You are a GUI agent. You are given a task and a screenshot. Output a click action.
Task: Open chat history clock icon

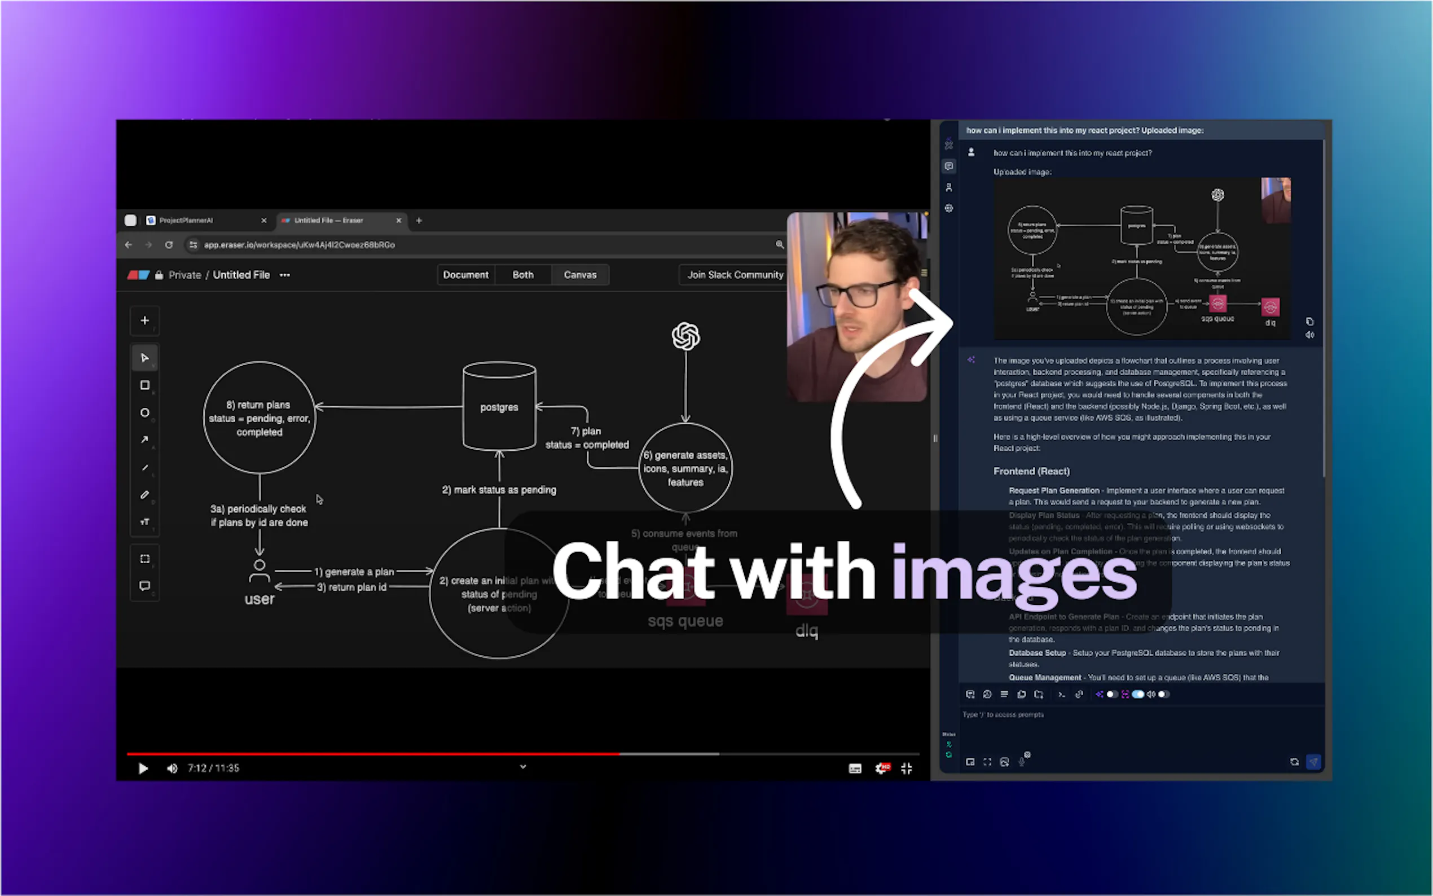(987, 695)
